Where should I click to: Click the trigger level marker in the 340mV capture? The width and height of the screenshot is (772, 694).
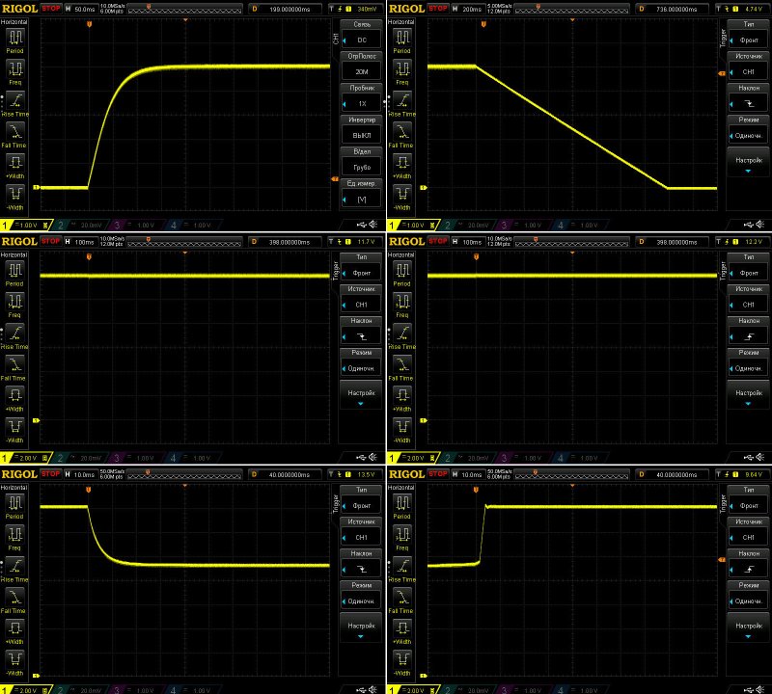click(x=335, y=179)
